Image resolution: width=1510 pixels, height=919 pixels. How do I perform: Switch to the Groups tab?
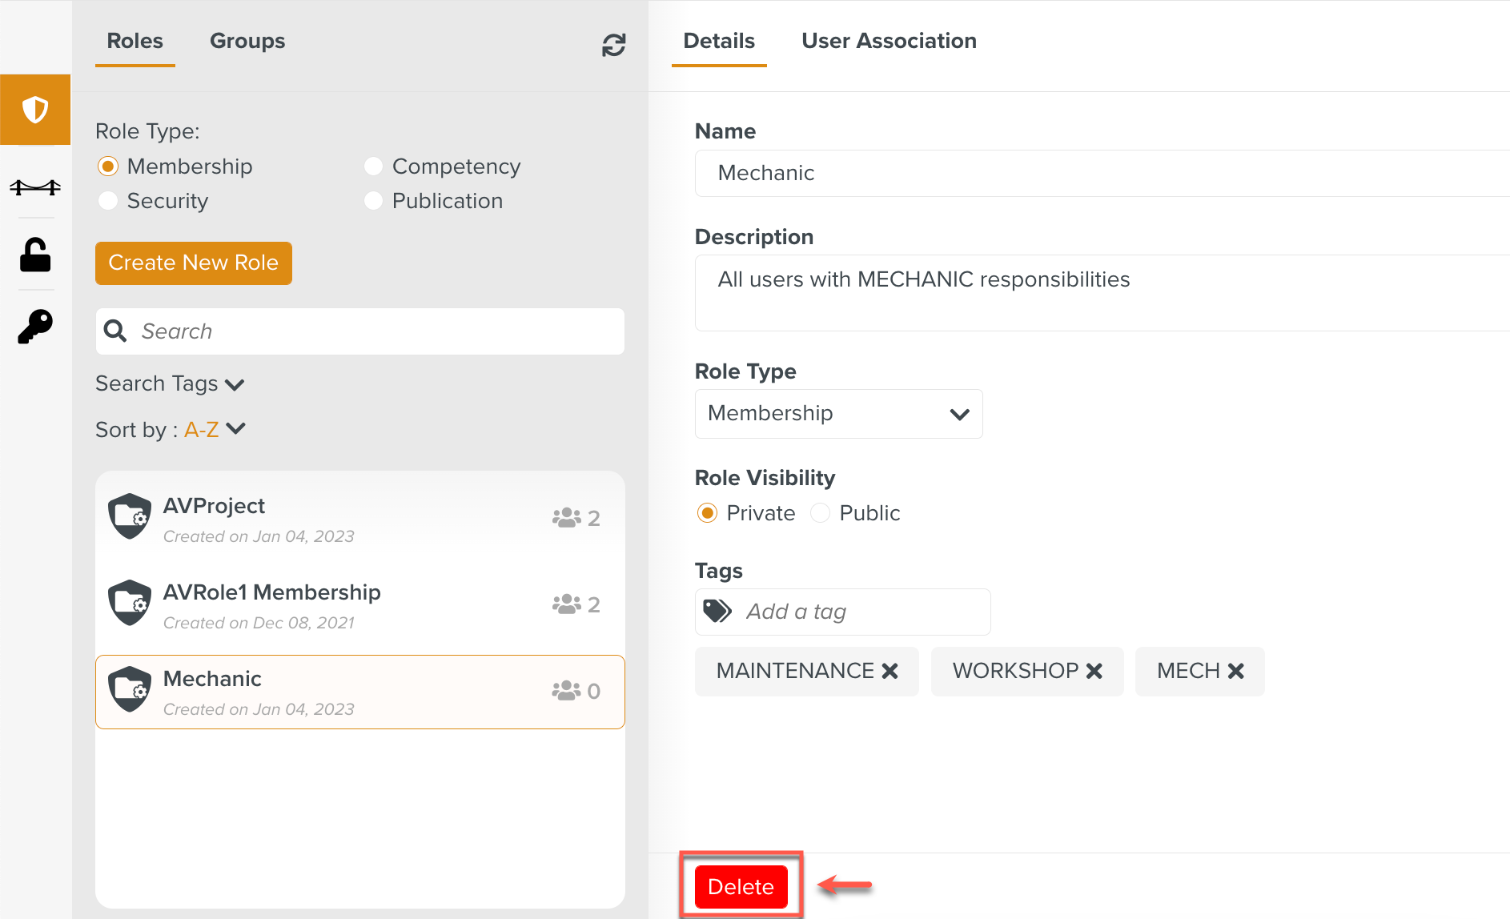click(247, 42)
